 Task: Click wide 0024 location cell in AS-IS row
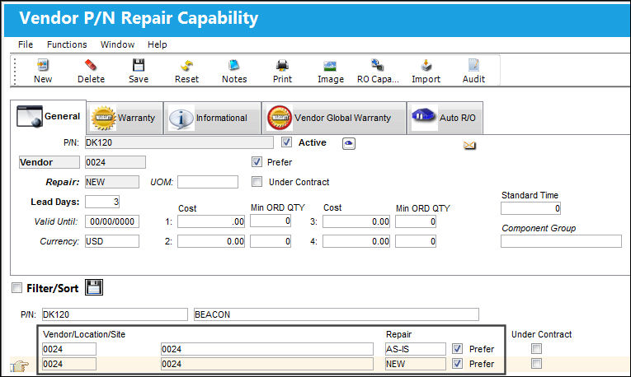[x=267, y=349]
